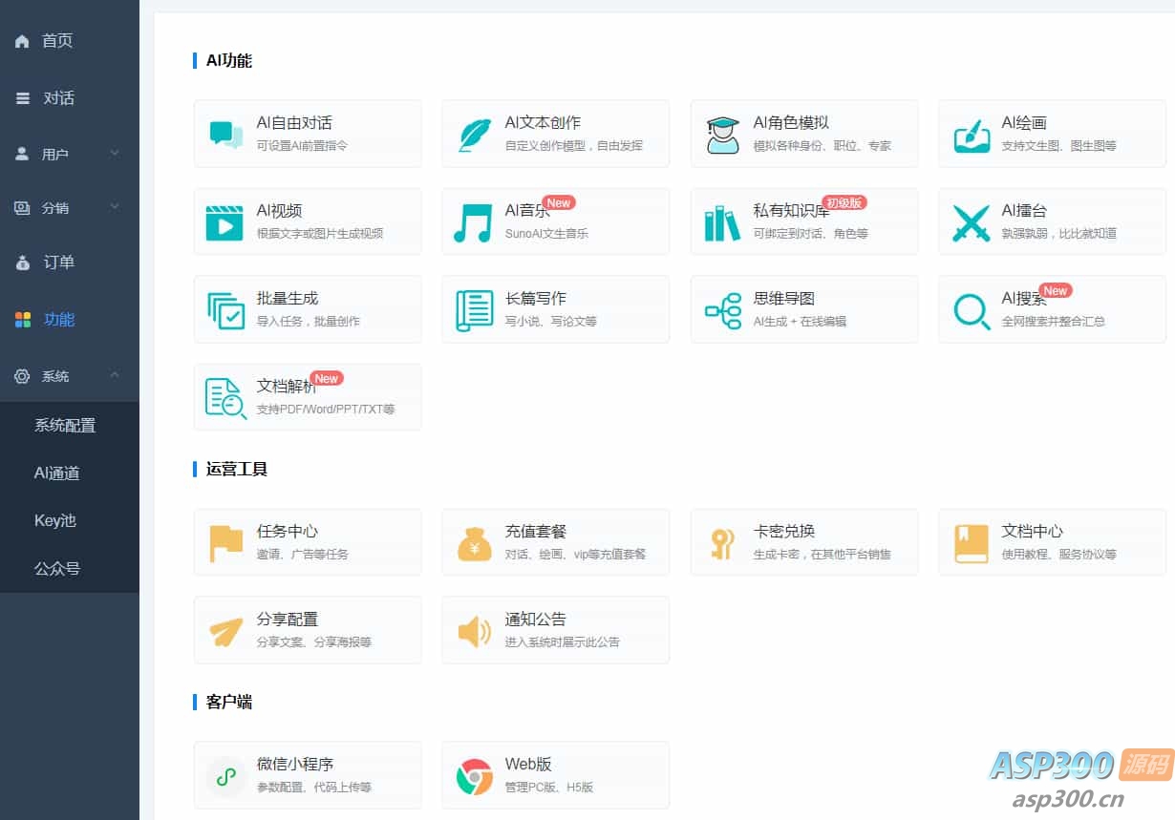
Task: Click the 充值套餐 money bag icon
Action: click(474, 540)
